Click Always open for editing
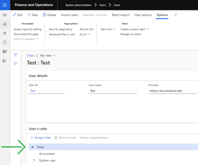Image resolution: width=198 pixels, height=165 pixels. point(28,29)
